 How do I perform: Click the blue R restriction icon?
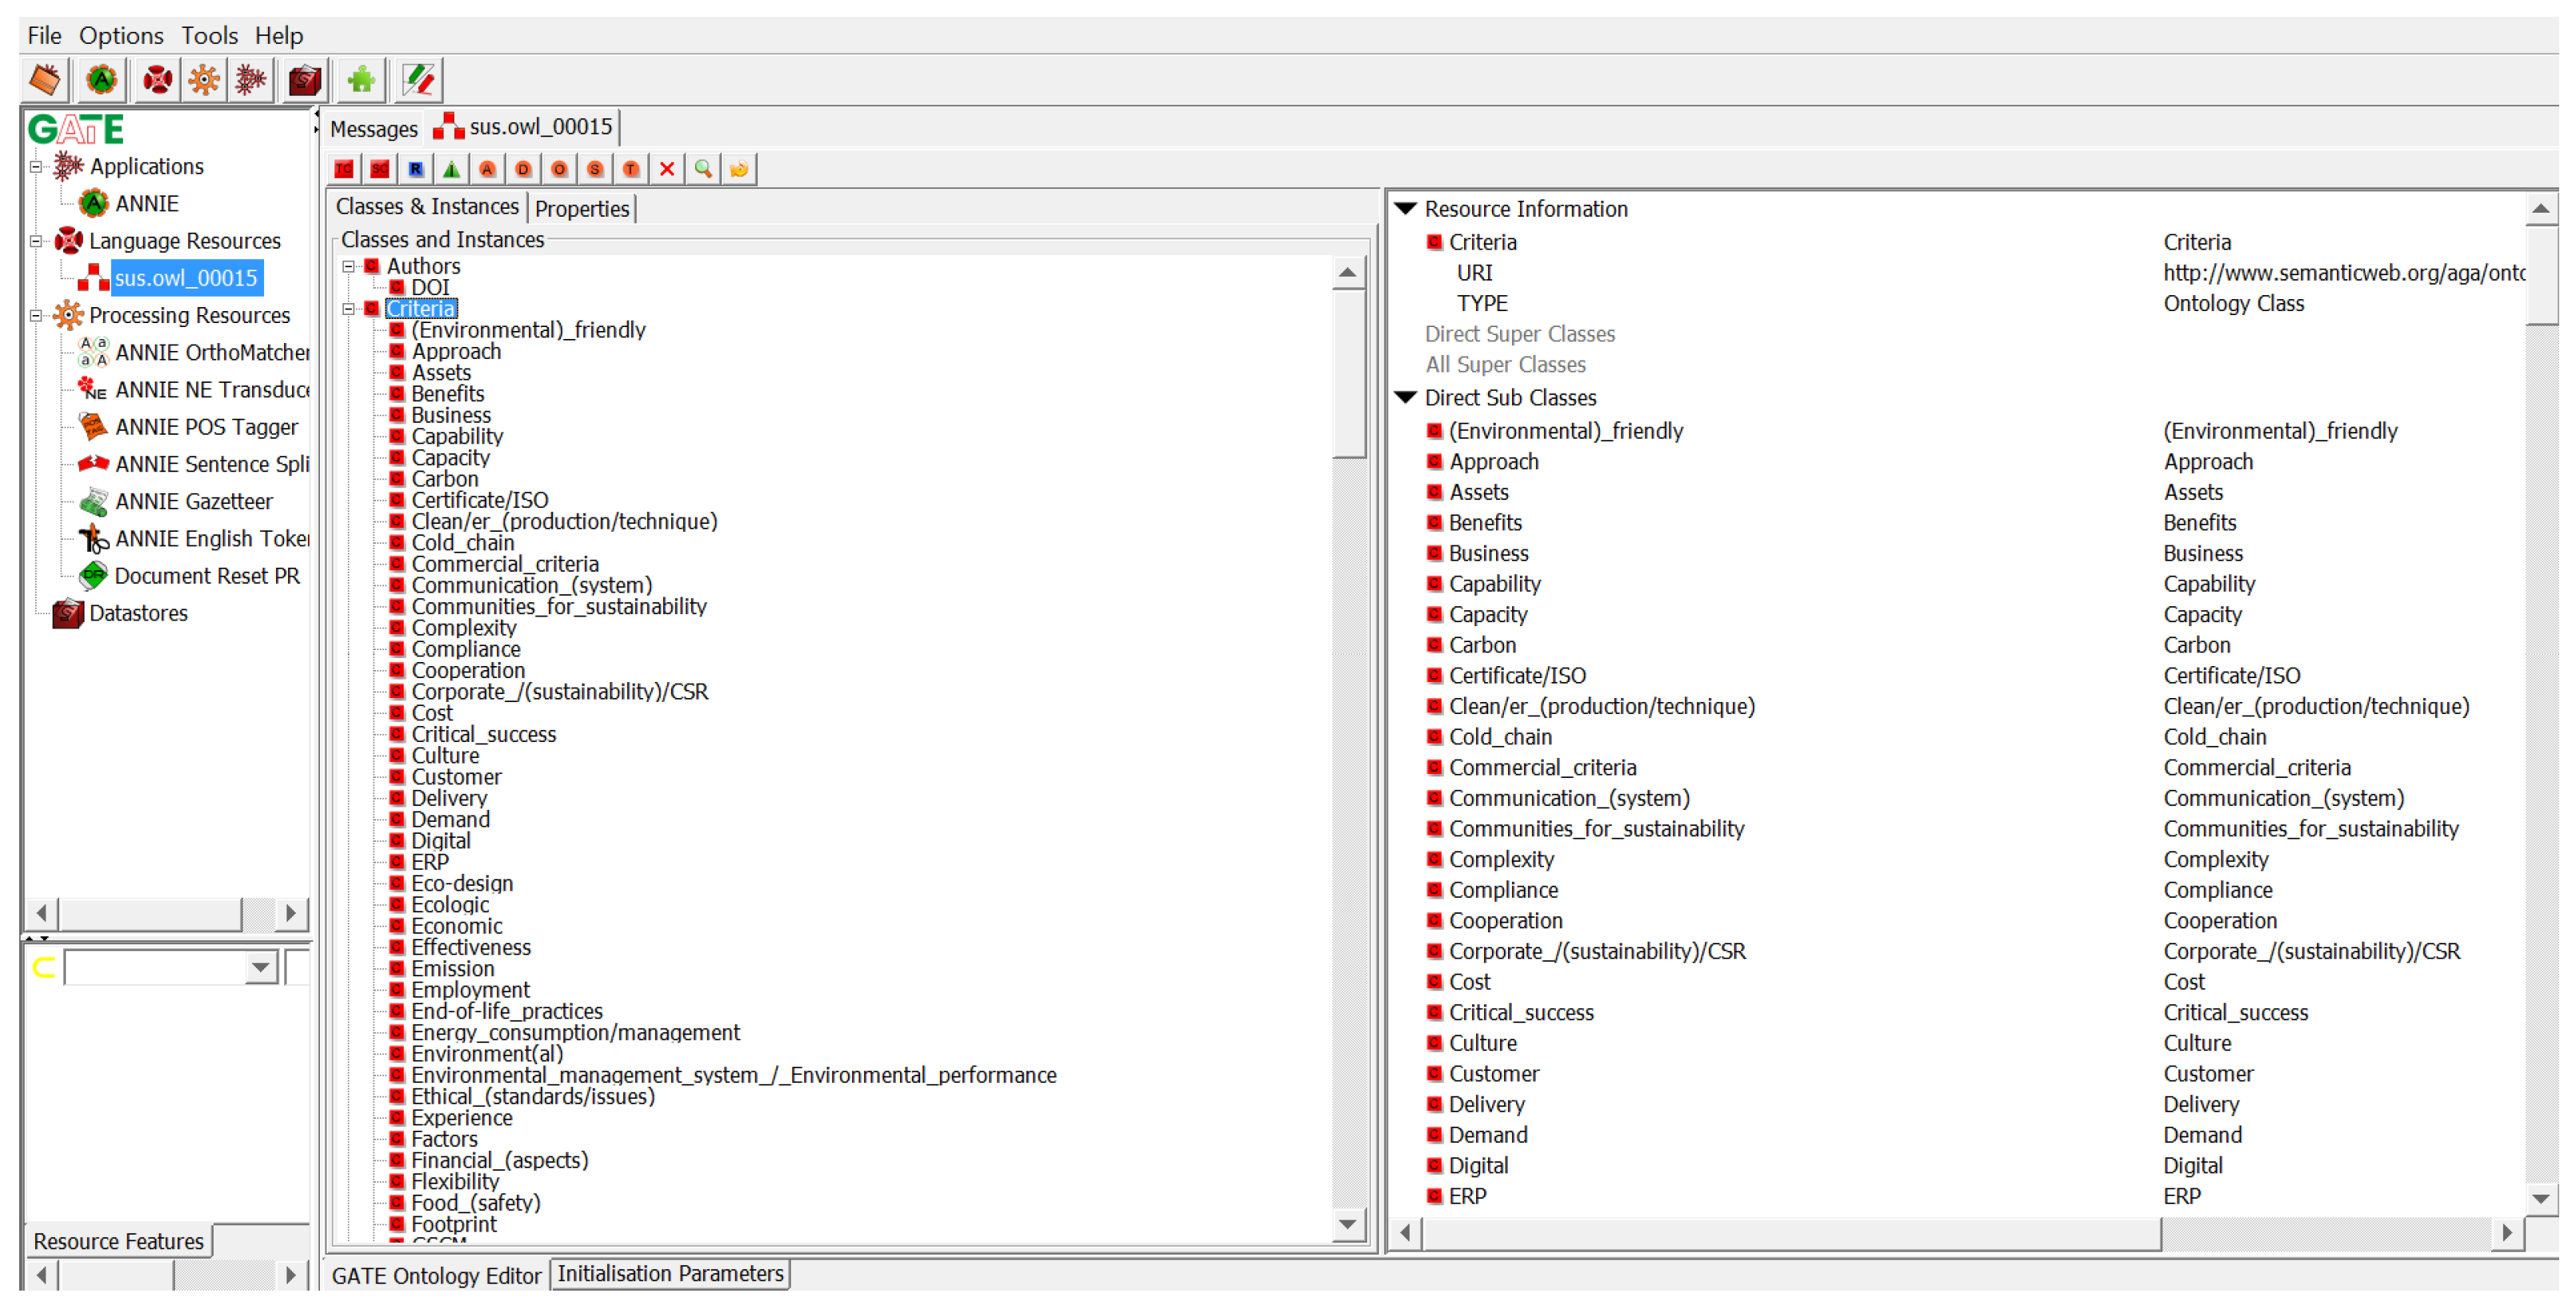pos(416,170)
